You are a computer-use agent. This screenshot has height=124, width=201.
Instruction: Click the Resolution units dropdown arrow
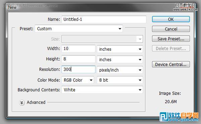pos(140,70)
